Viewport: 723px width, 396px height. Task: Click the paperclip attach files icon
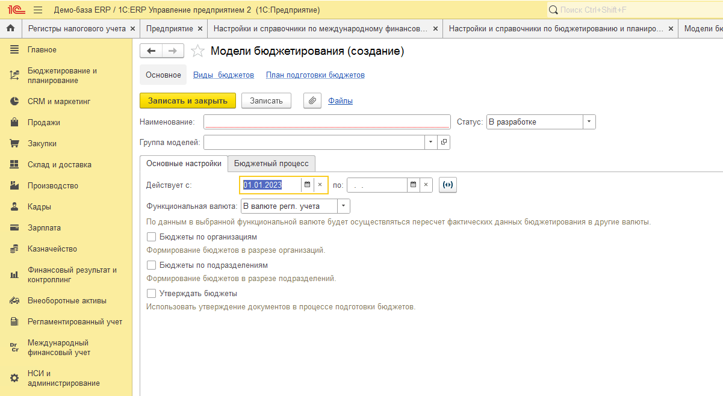point(312,101)
